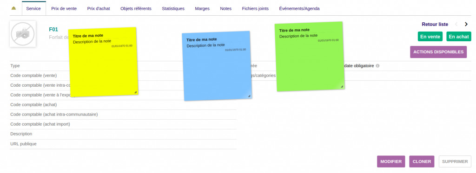Click the CLONER button
476x173 pixels.
pos(422,161)
